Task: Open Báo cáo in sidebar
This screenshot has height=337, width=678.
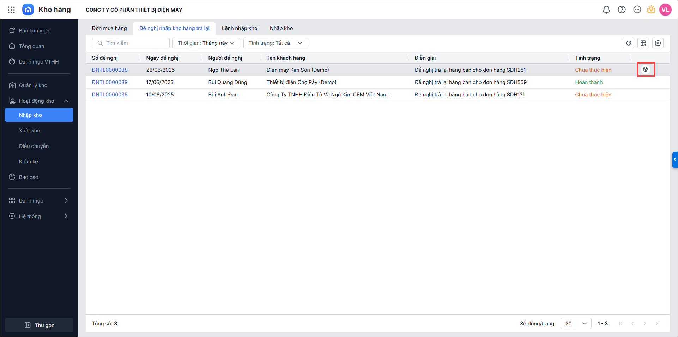Action: [39, 177]
